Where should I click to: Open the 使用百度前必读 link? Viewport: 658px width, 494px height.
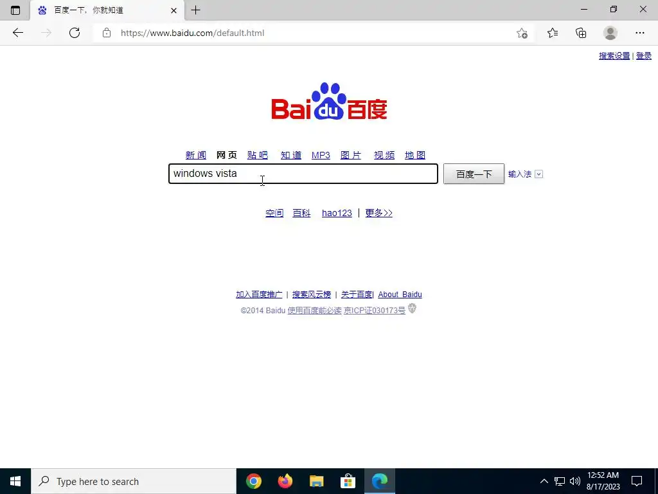[314, 311]
